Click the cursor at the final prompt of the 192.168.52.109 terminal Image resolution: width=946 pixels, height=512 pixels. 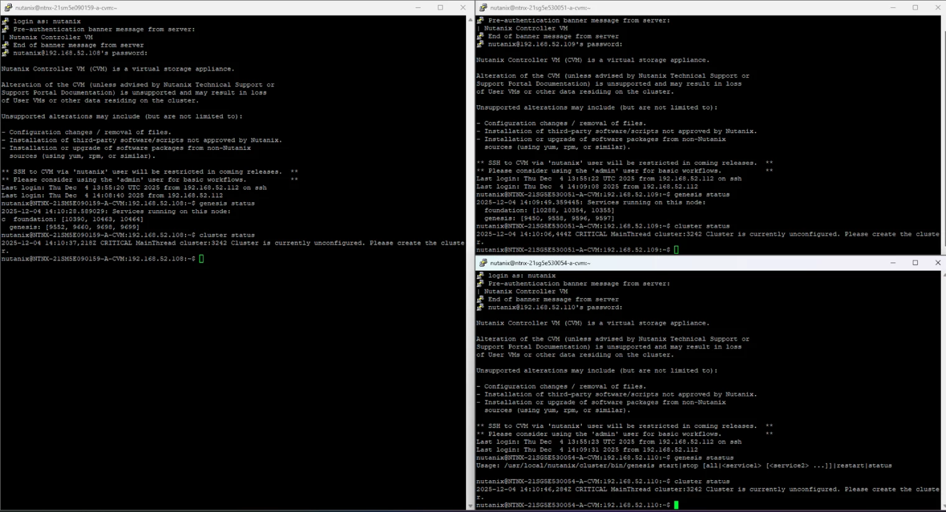[x=677, y=250]
